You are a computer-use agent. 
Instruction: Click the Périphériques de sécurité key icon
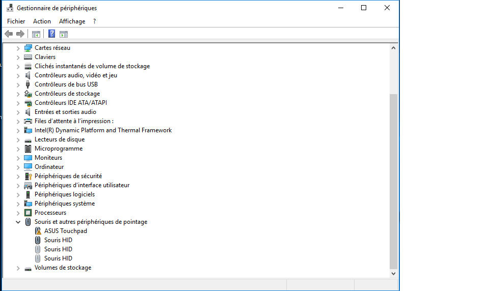28,176
